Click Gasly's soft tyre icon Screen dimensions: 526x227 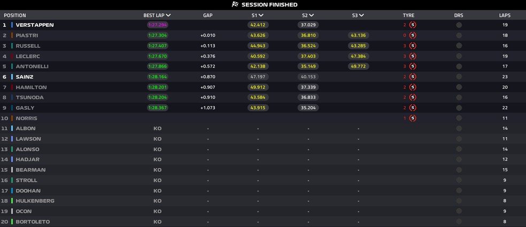click(x=413, y=108)
